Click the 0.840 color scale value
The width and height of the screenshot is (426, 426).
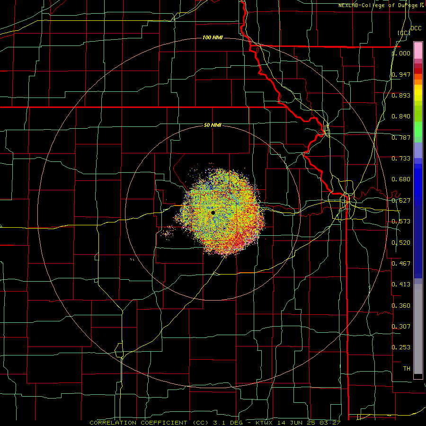tap(401, 116)
